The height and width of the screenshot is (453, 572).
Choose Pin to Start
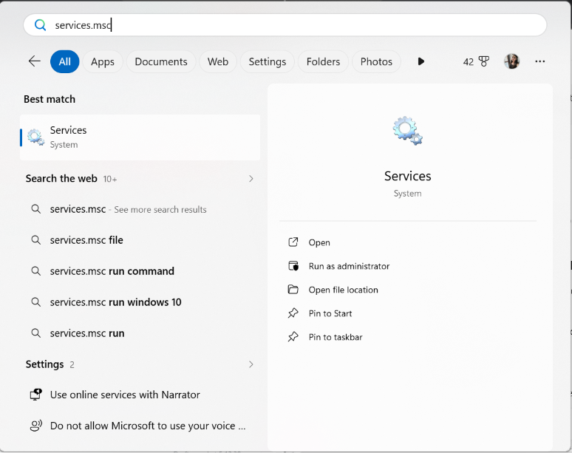[x=330, y=313]
